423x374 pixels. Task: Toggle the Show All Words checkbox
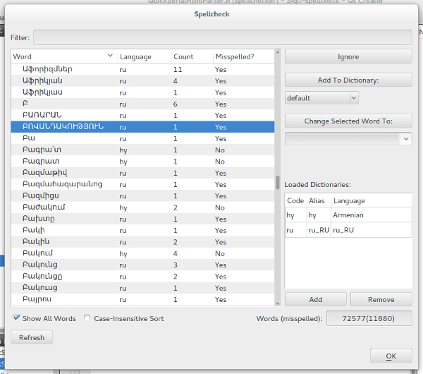pos(16,318)
